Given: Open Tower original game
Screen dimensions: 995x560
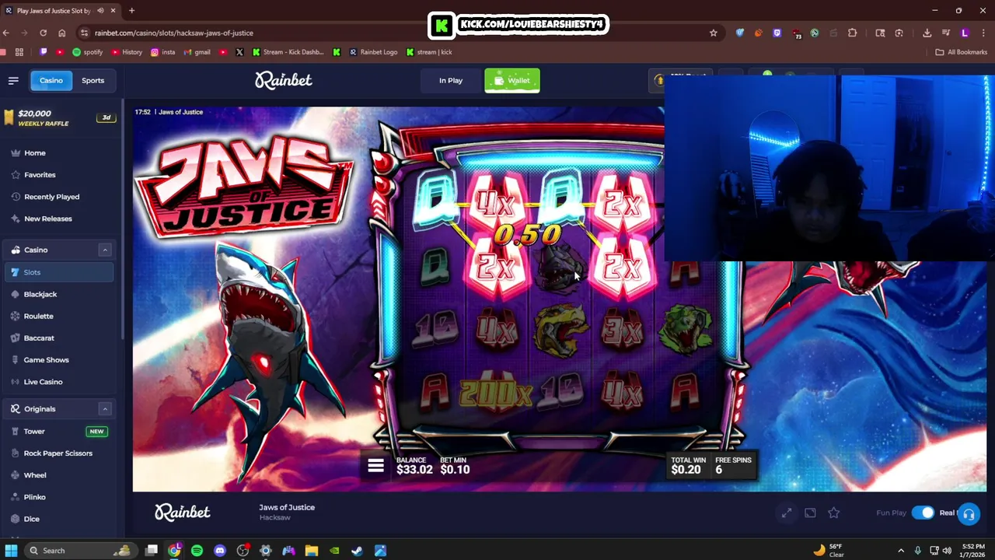Looking at the screenshot, I should (59, 431).
